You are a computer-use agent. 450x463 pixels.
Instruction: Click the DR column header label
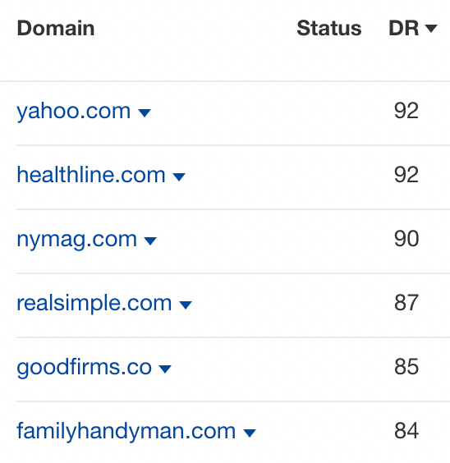404,29
